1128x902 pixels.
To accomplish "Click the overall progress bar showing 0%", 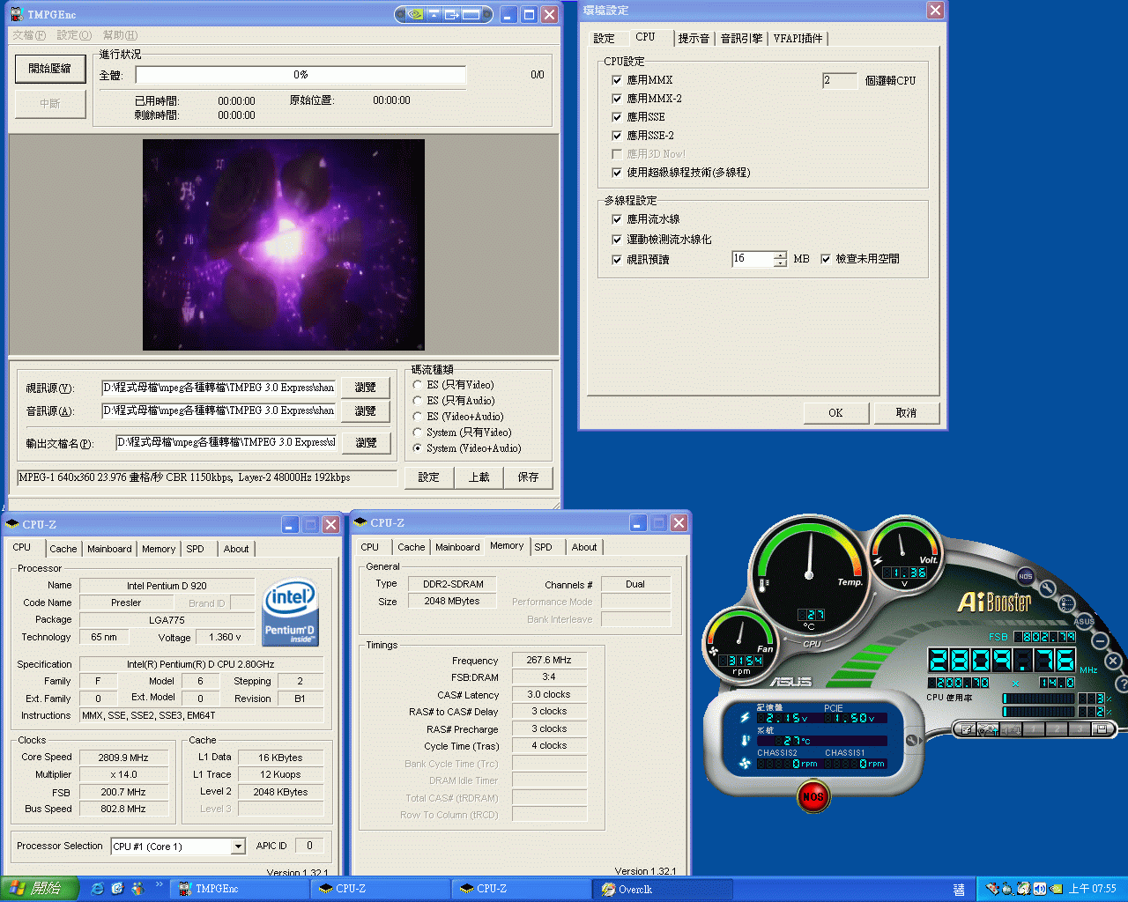I will pos(301,75).
